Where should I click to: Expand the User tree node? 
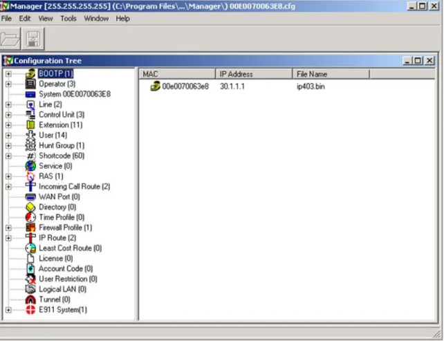click(8, 136)
